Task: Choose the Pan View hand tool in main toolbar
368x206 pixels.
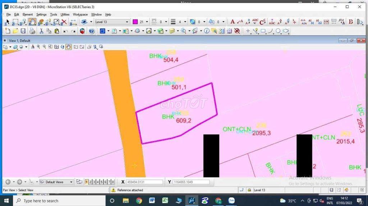Action: [32, 22]
